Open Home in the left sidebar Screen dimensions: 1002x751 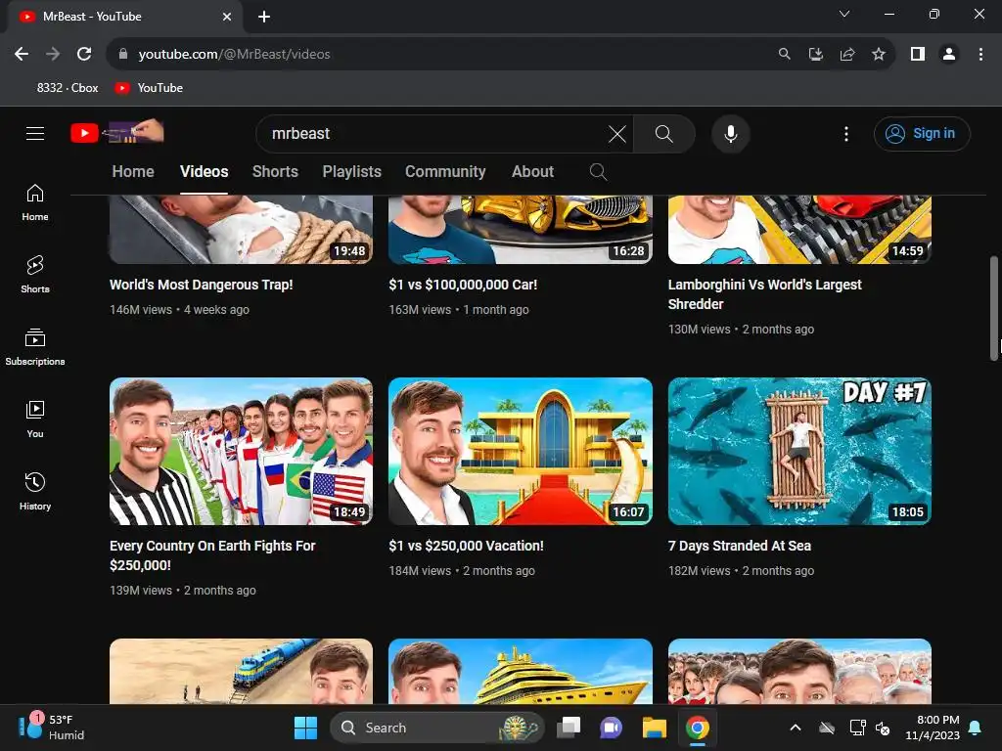tap(35, 202)
